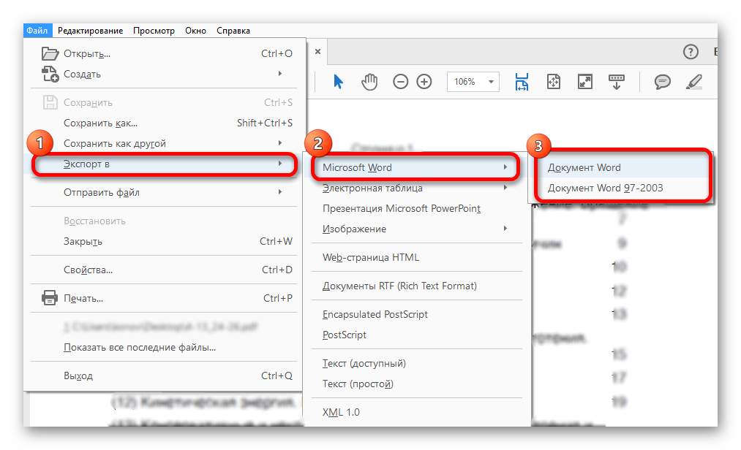Click the Создать document icon

click(x=50, y=74)
